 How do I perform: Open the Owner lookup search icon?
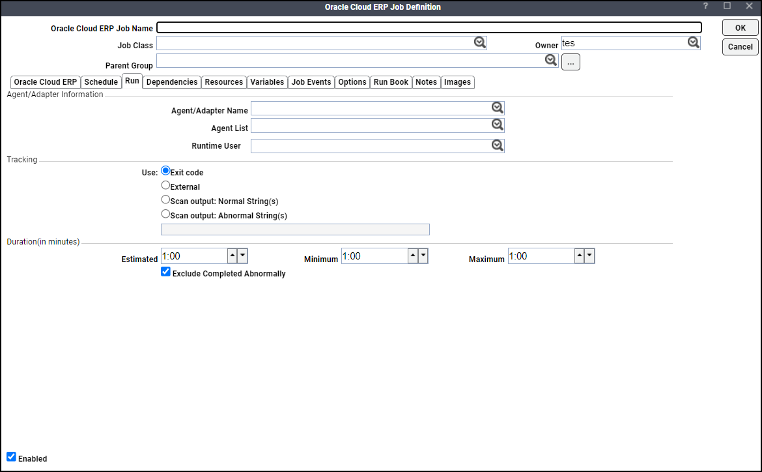point(694,43)
